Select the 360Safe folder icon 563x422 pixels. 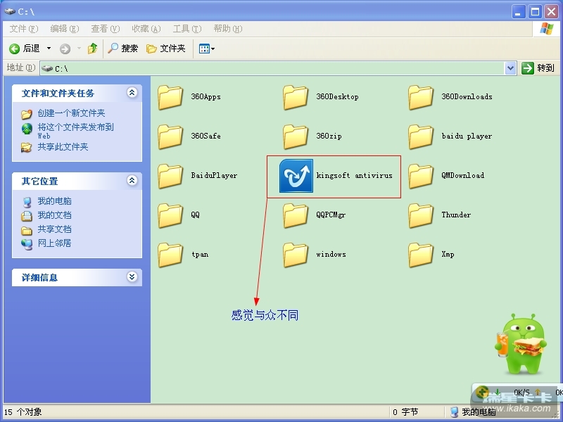[170, 136]
